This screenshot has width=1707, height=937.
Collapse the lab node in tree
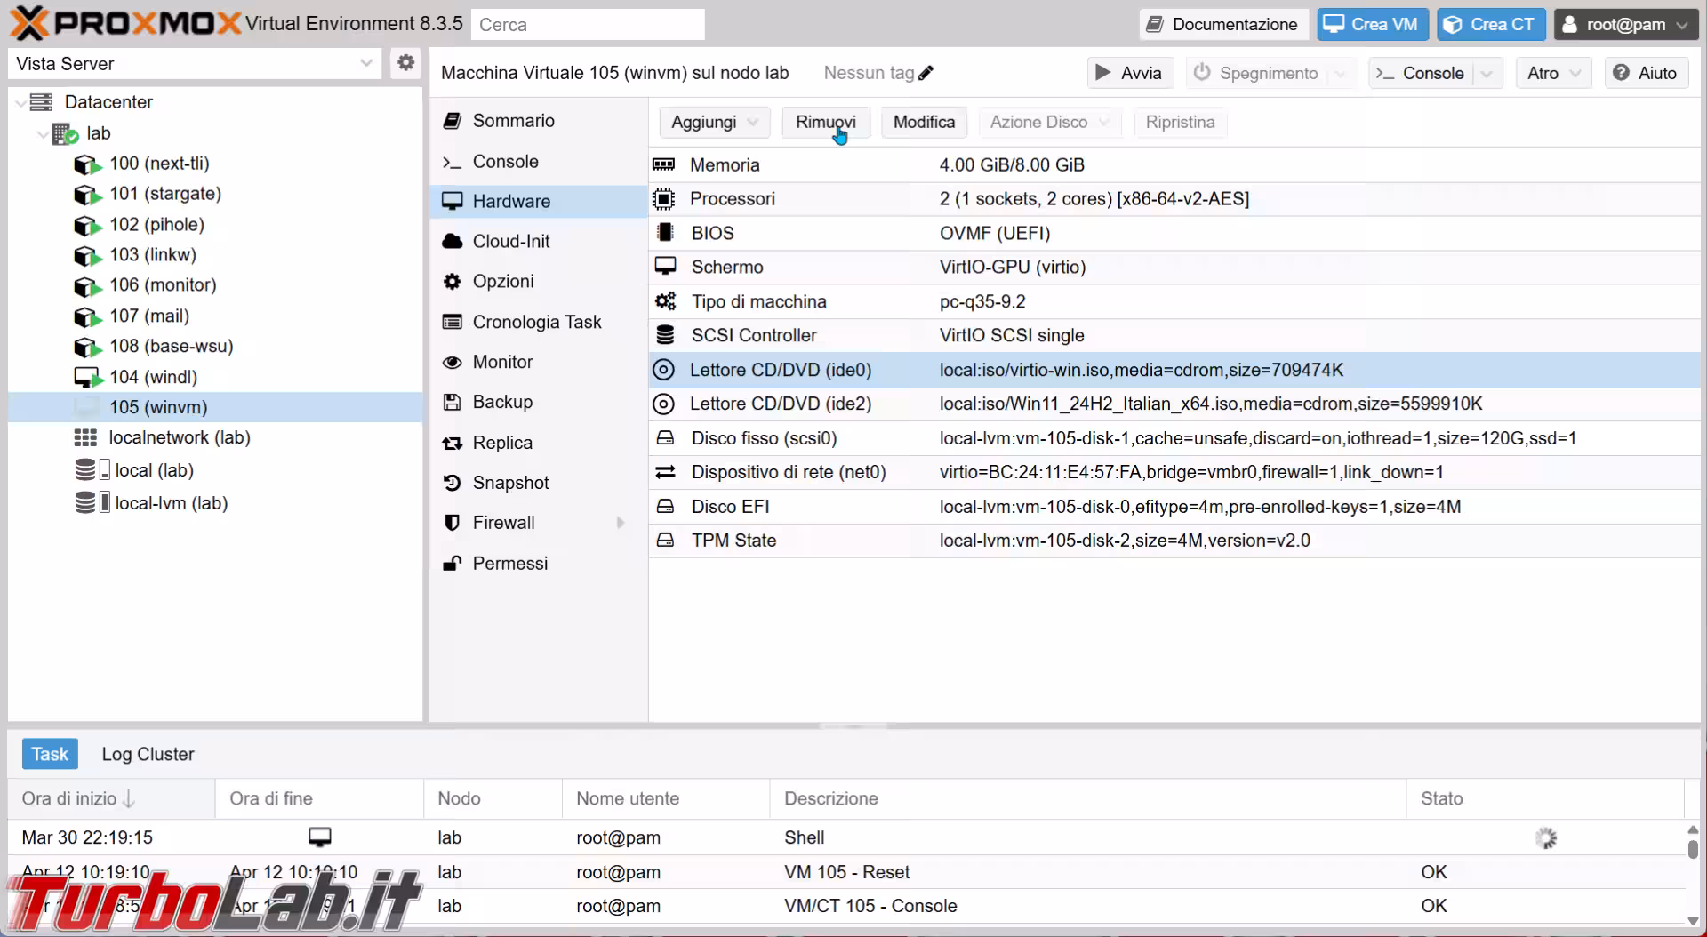[x=42, y=134]
